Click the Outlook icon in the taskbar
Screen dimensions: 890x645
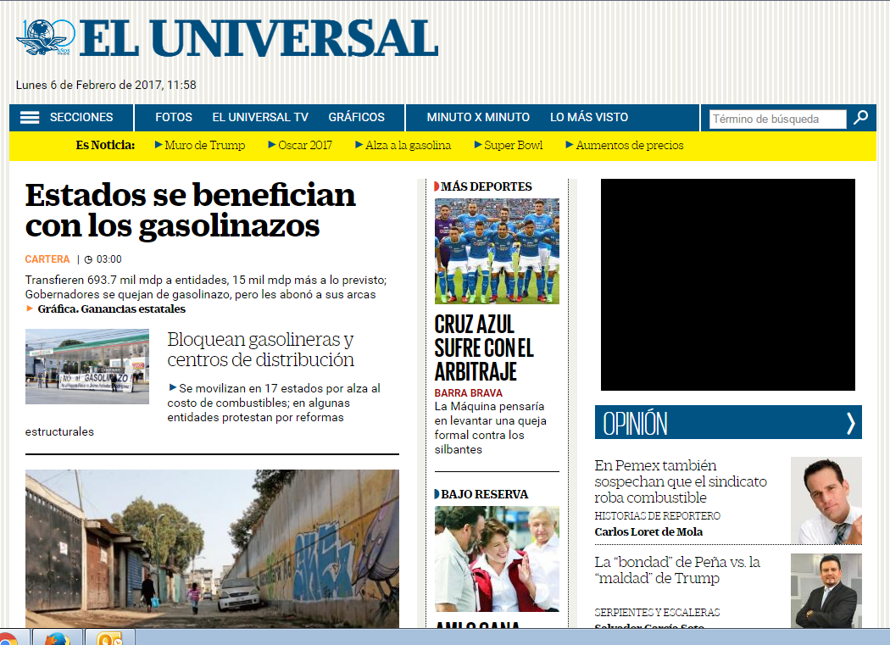tap(109, 638)
